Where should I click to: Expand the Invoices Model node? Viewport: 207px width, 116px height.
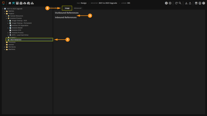(8, 28)
